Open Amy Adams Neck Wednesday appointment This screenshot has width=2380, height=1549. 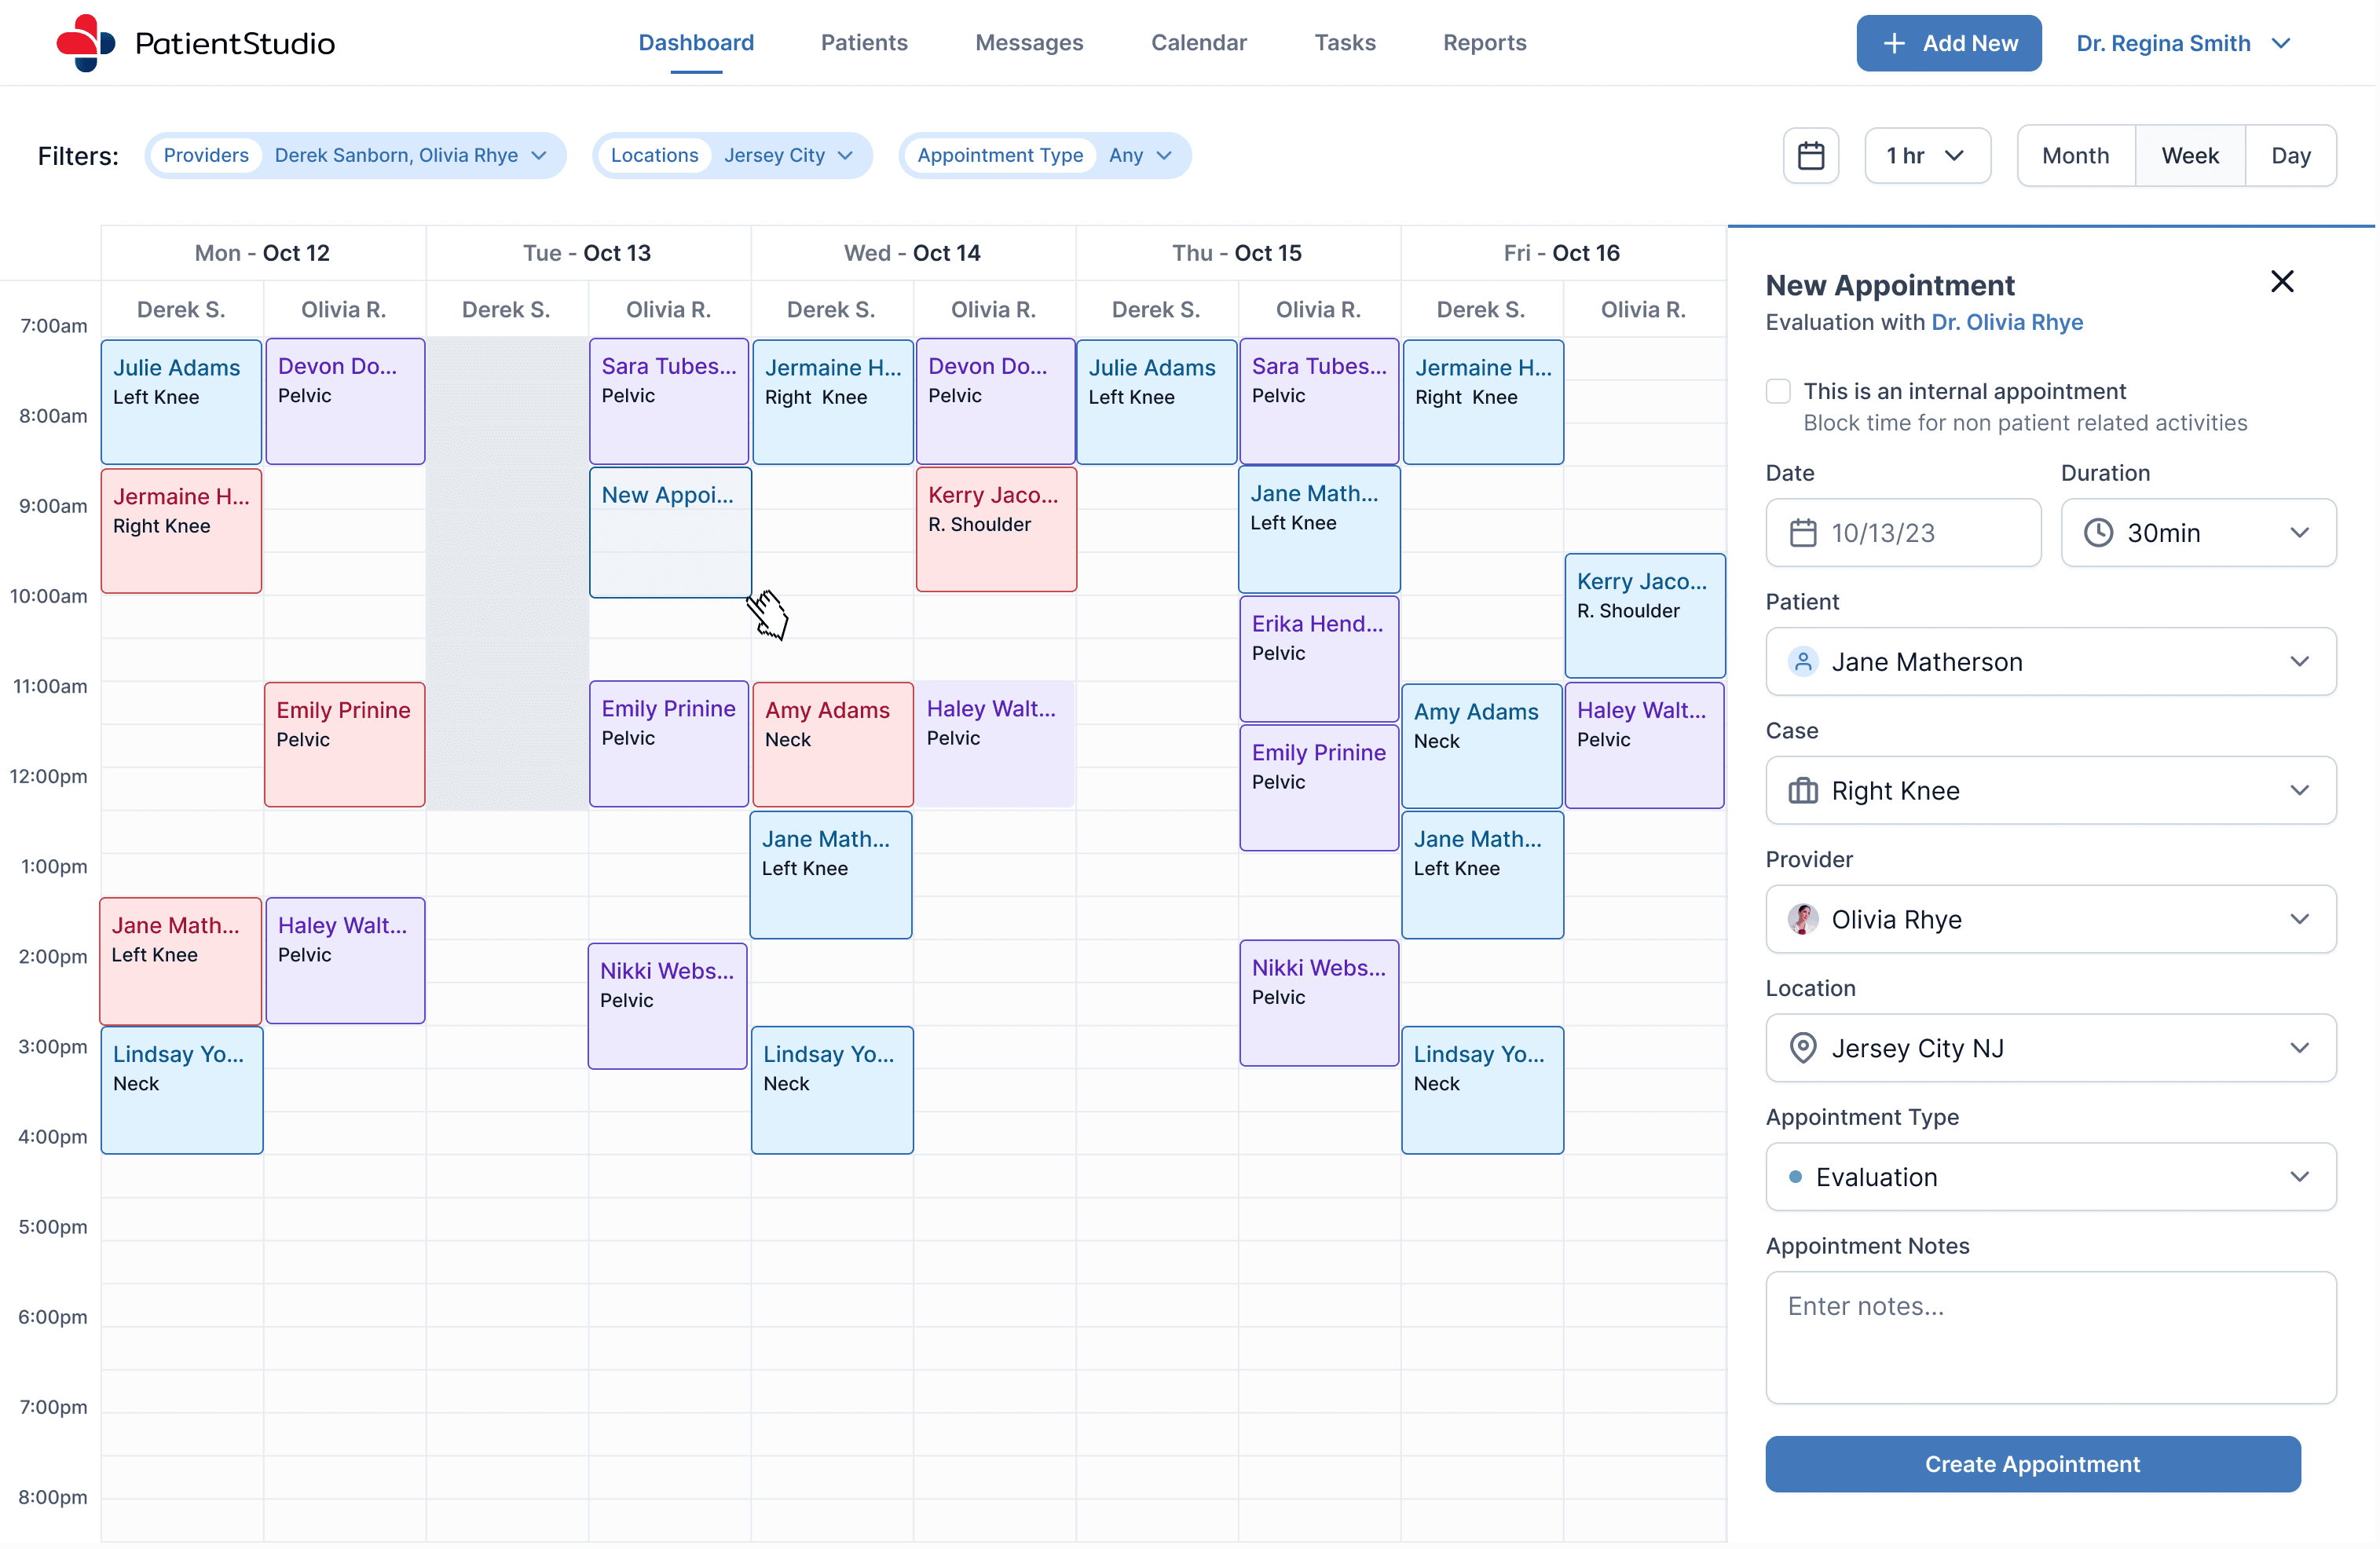coord(832,745)
